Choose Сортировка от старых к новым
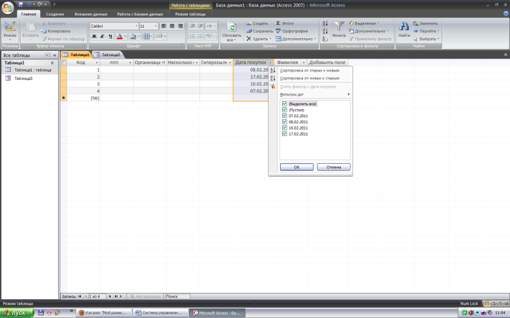Viewport: 510px width, 318px height. (310, 70)
